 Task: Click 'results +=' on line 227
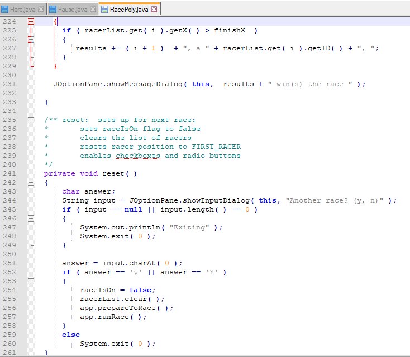(98, 49)
